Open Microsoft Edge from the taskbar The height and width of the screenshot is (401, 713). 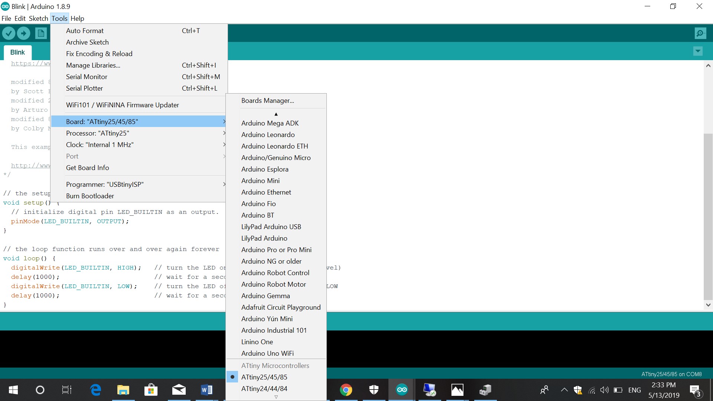pyautogui.click(x=95, y=390)
